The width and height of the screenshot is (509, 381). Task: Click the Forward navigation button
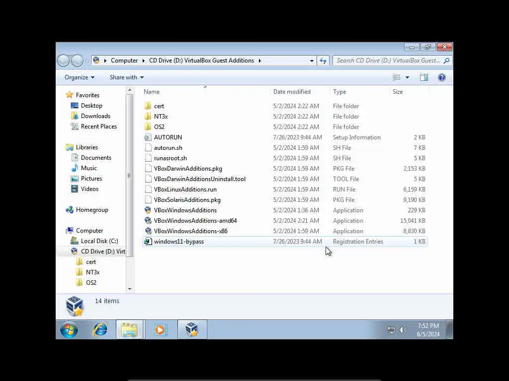point(77,61)
